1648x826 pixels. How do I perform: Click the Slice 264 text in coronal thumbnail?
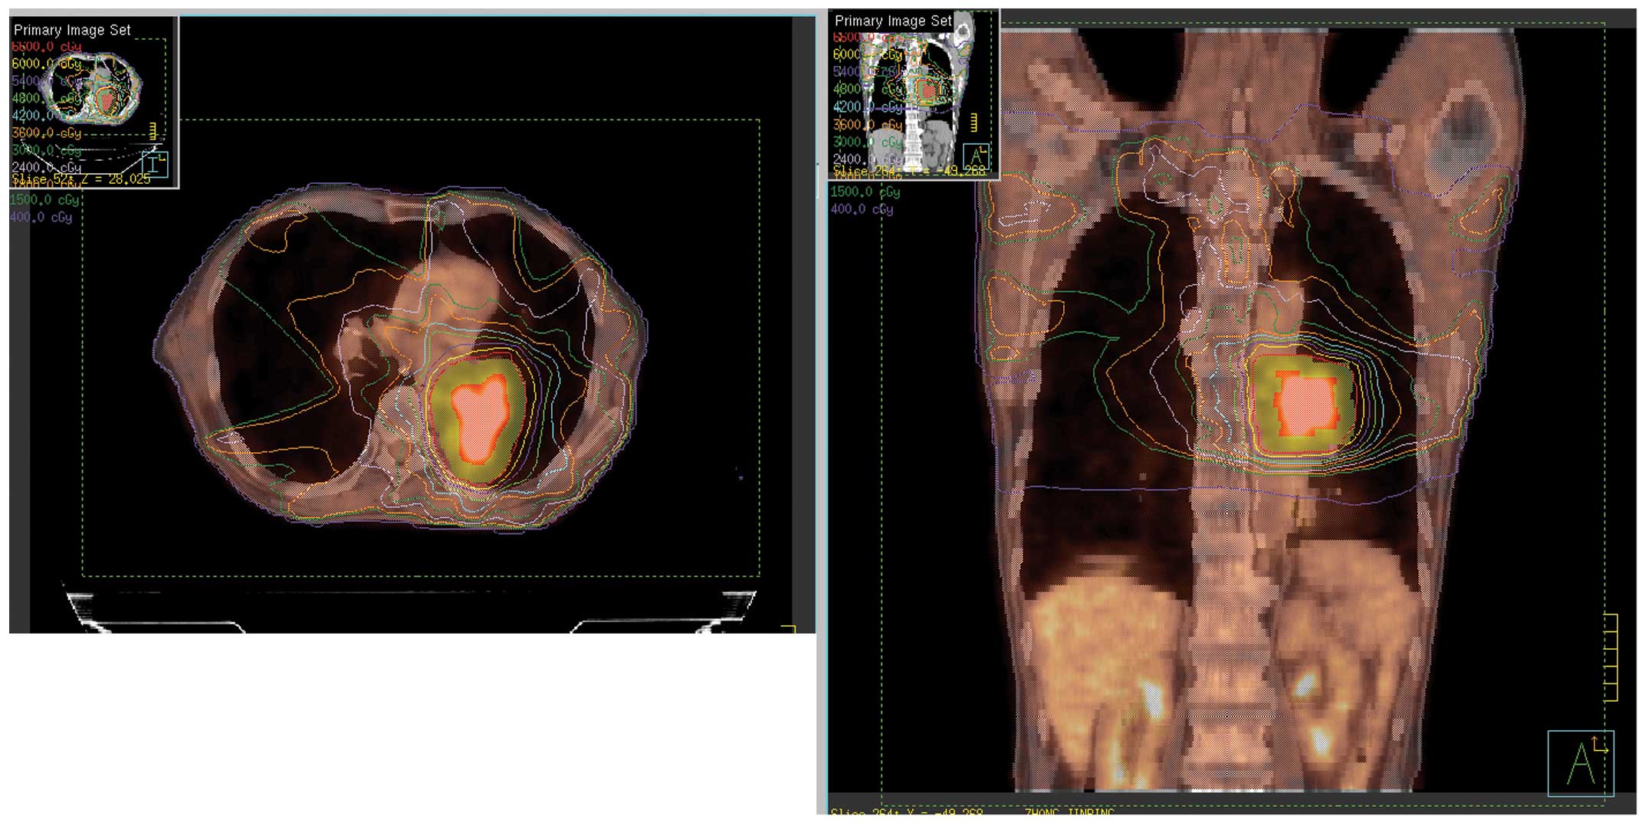[x=908, y=170]
